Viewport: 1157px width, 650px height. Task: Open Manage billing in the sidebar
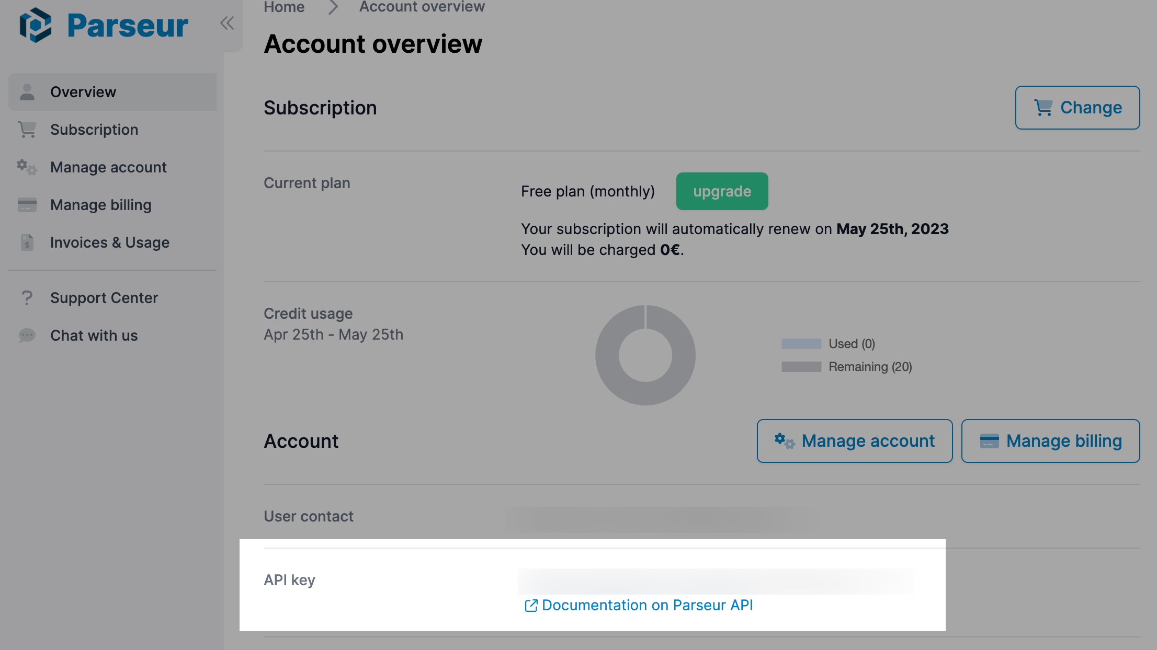click(112, 205)
